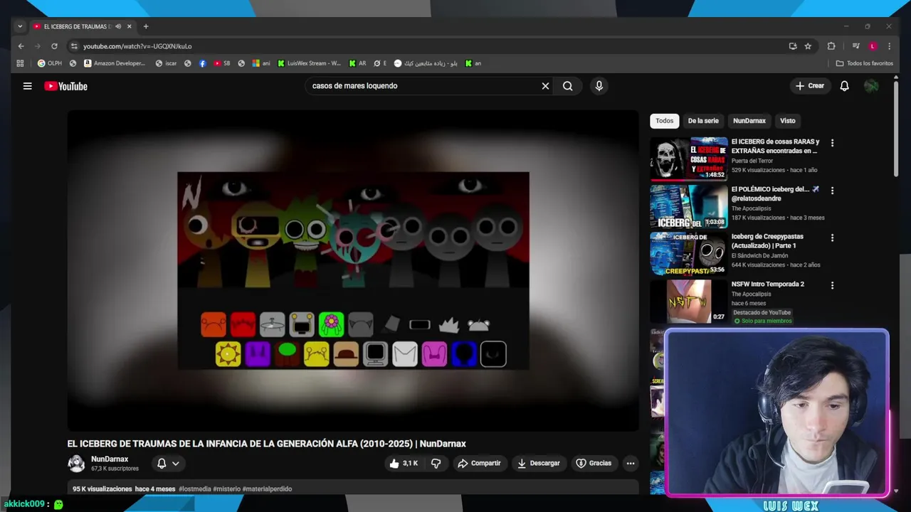Reload the page with the refresh icon

[54, 46]
